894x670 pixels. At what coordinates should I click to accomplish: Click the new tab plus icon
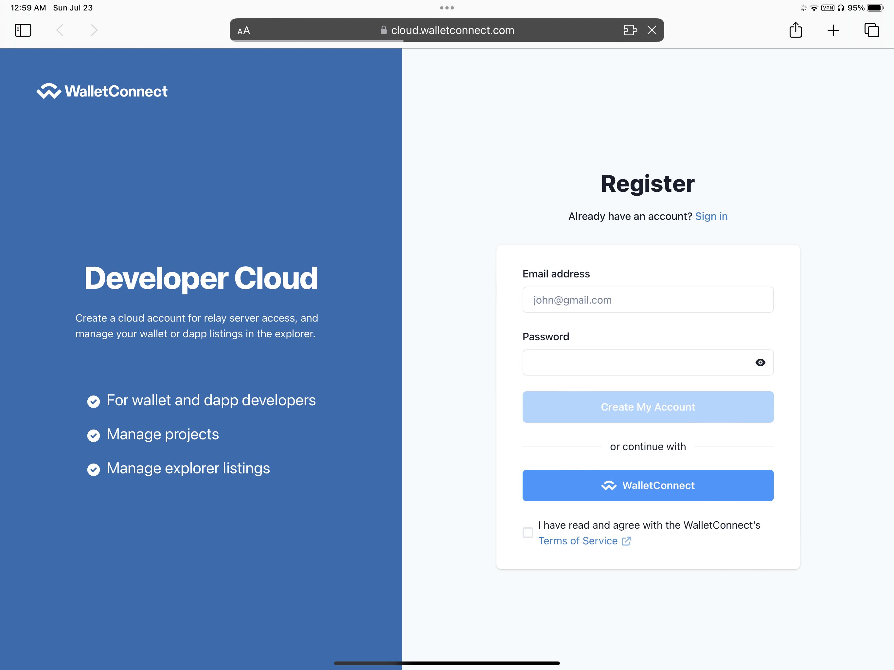click(x=833, y=29)
